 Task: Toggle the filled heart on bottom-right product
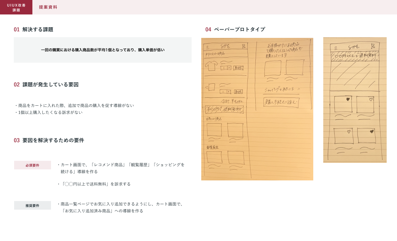(371, 132)
